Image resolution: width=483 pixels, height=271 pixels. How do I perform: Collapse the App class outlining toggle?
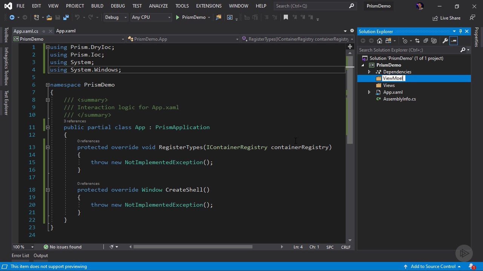[48, 127]
